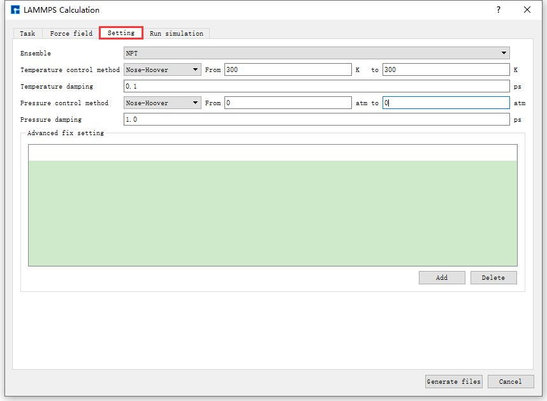
Task: Close the LAMMPS Calculation dialog
Action: 527,10
